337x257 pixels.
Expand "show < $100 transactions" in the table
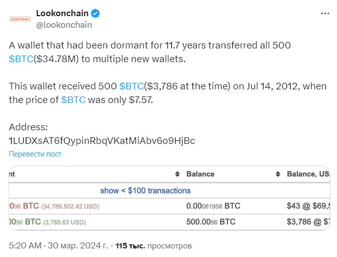point(146,190)
